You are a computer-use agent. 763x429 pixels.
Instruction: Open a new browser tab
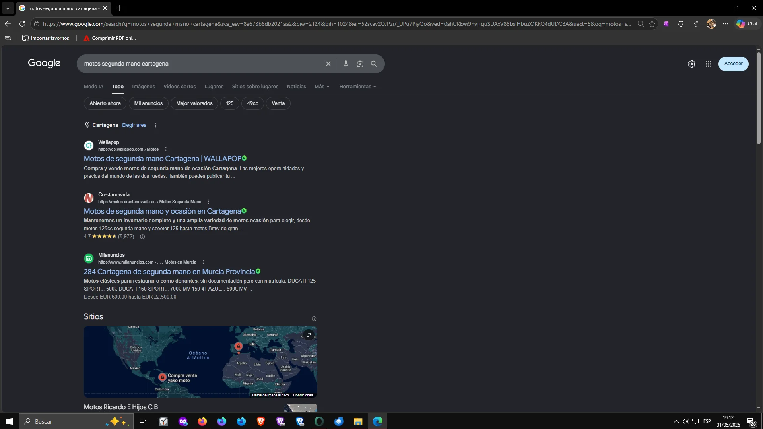[x=119, y=8]
